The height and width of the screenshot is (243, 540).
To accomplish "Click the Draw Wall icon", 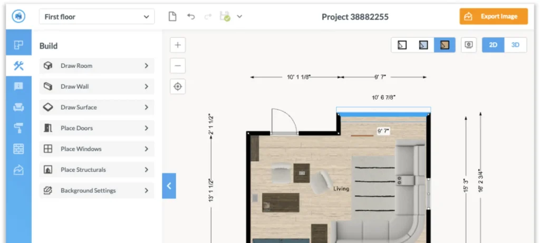I will (48, 86).
